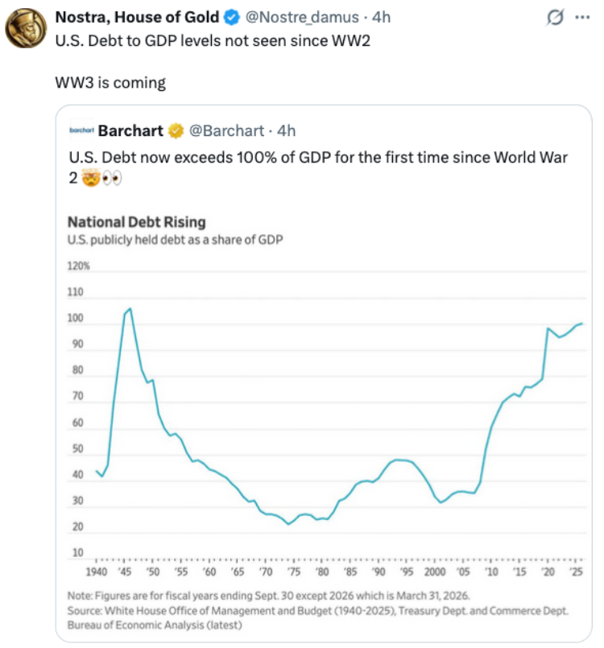Screen dimensions: 604x648
Task: Open Nostra's gold coin profile avatar
Action: coord(26,28)
